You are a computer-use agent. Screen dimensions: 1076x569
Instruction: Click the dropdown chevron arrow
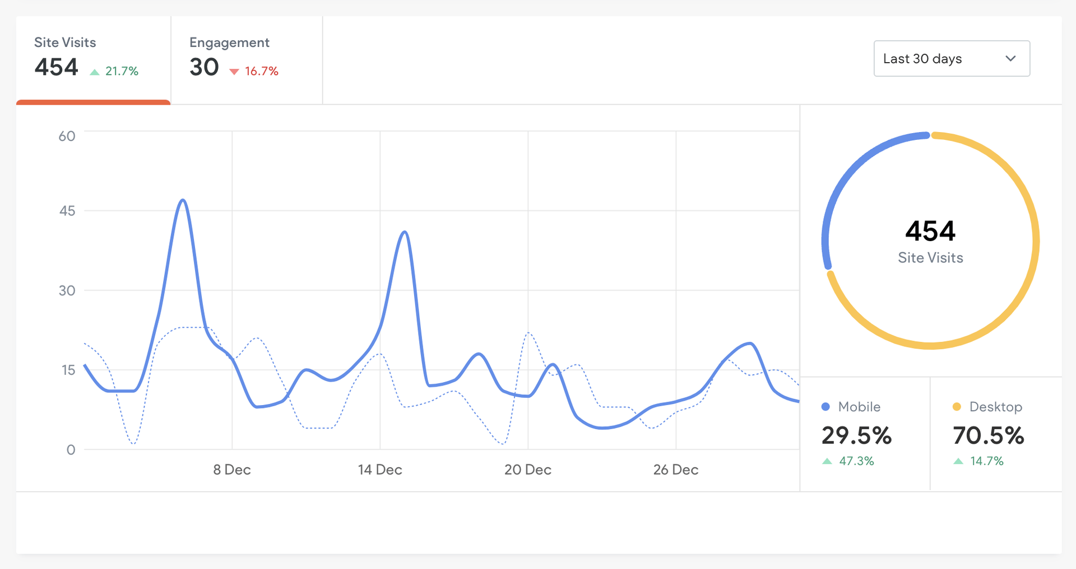pos(1010,59)
